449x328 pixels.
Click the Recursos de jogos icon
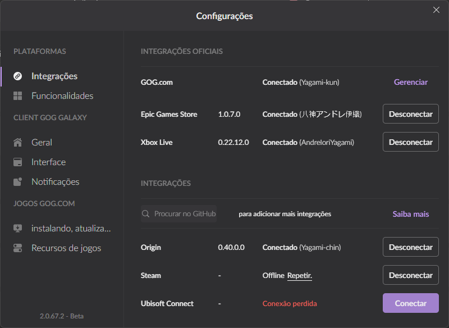[18, 248]
